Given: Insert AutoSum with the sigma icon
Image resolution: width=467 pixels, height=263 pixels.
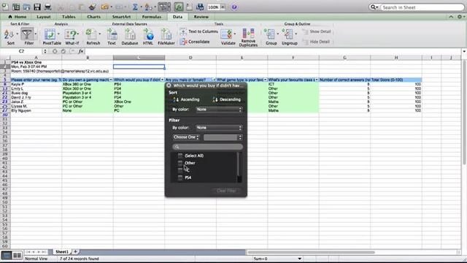Looking at the screenshot, I should point(135,7).
